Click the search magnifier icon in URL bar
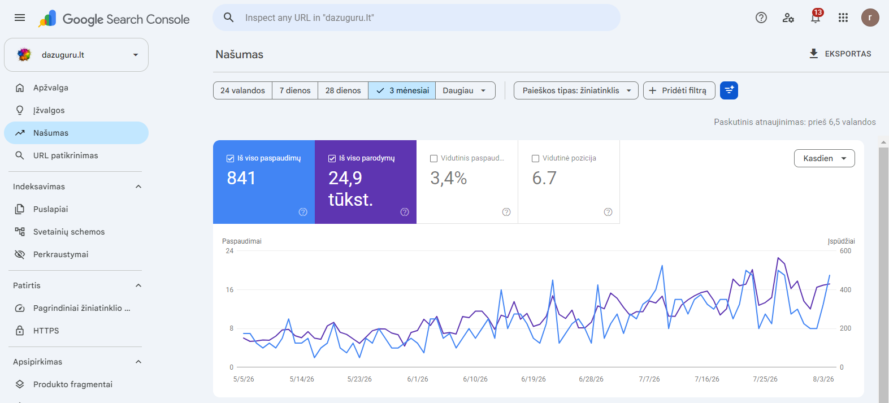The height and width of the screenshot is (403, 889). [x=228, y=18]
